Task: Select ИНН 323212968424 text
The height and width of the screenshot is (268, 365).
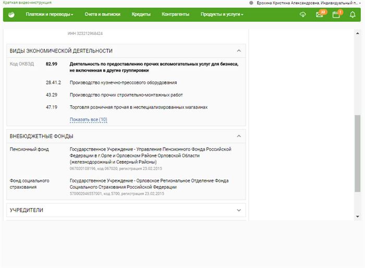Action: 85,33
